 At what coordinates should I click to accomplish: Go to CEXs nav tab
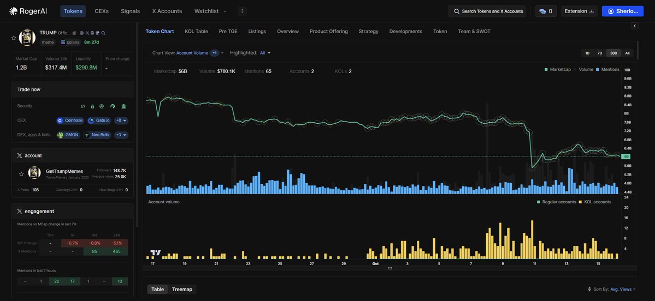[x=102, y=11]
